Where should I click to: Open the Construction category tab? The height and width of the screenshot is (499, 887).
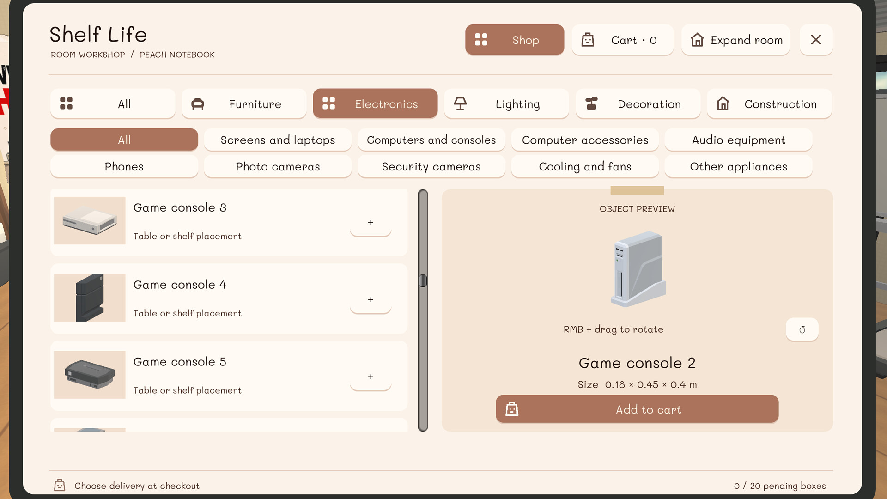click(x=769, y=104)
